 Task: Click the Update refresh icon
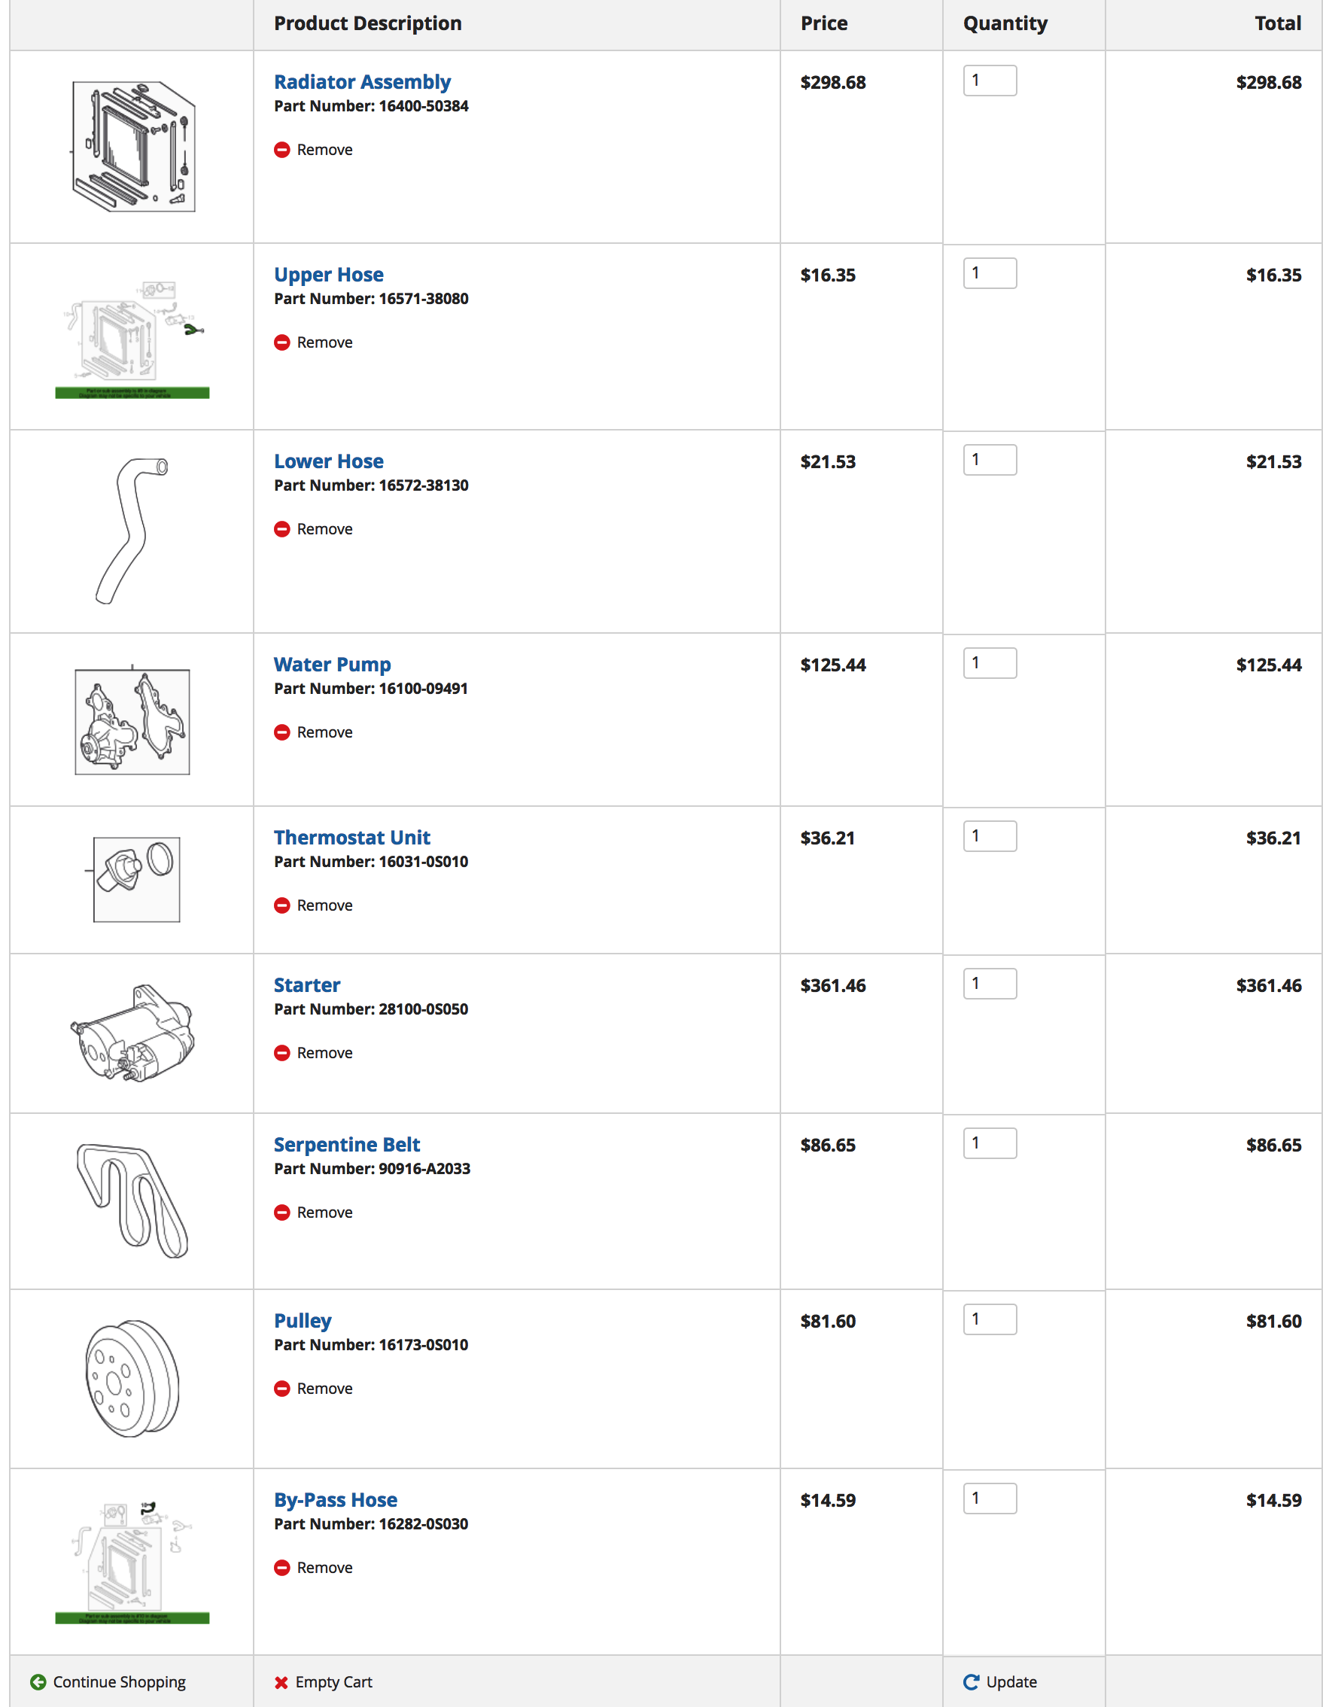point(972,1682)
